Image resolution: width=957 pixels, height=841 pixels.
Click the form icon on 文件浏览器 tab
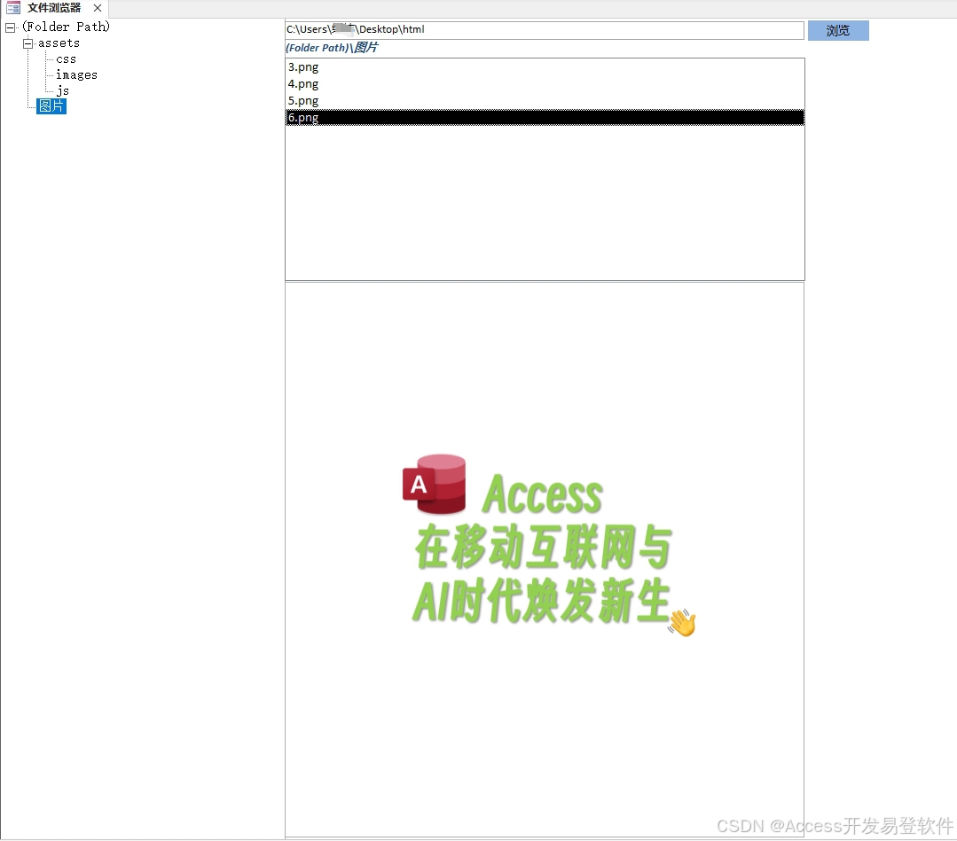click(x=12, y=8)
